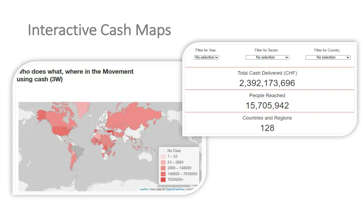Click the Leaflet attribution link
Image resolution: width=361 pixels, height=203 pixels.
click(143, 189)
